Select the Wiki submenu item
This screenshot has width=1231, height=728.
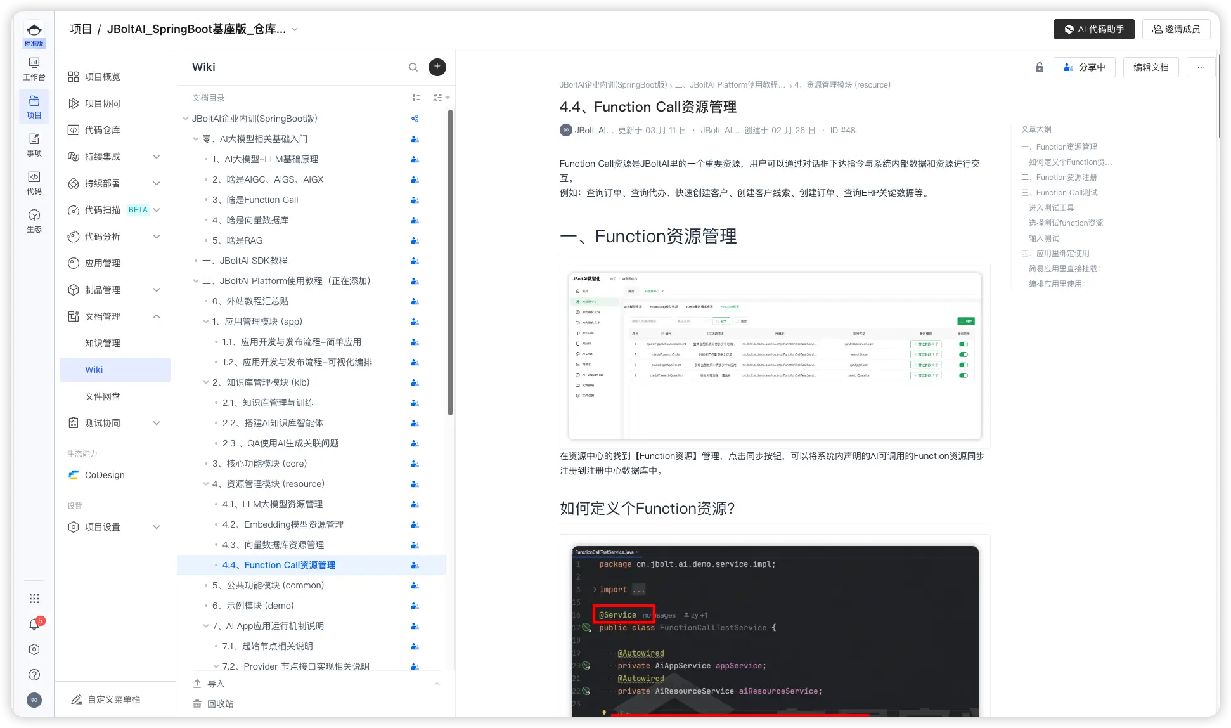coord(115,370)
